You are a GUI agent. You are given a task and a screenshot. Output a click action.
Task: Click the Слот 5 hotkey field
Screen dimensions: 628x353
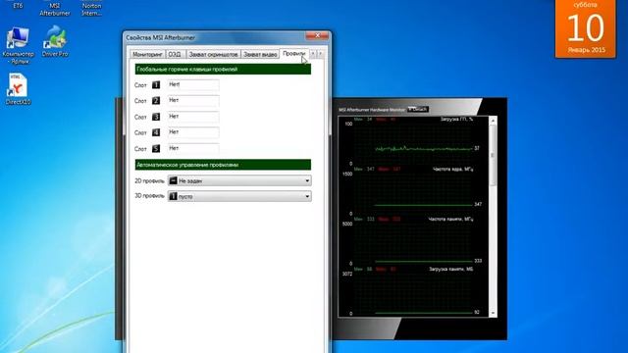193,148
